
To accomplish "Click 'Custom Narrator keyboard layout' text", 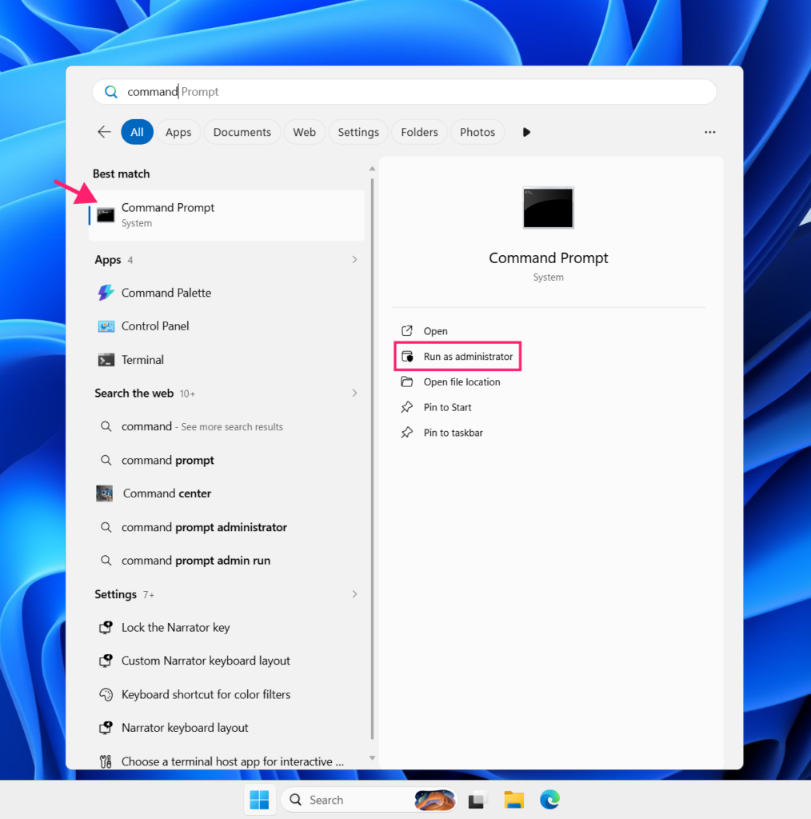I will pyautogui.click(x=206, y=661).
